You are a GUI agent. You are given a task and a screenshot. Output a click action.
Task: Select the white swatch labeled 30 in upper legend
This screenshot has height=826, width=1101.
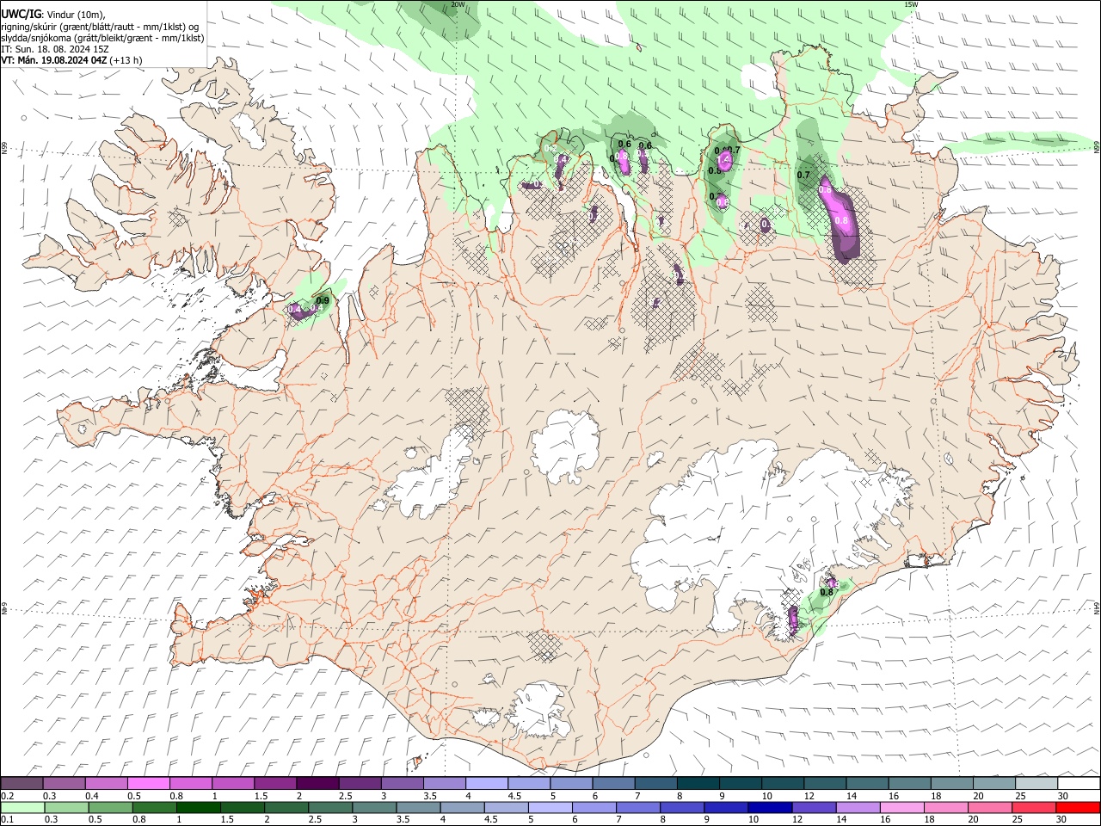(1078, 784)
